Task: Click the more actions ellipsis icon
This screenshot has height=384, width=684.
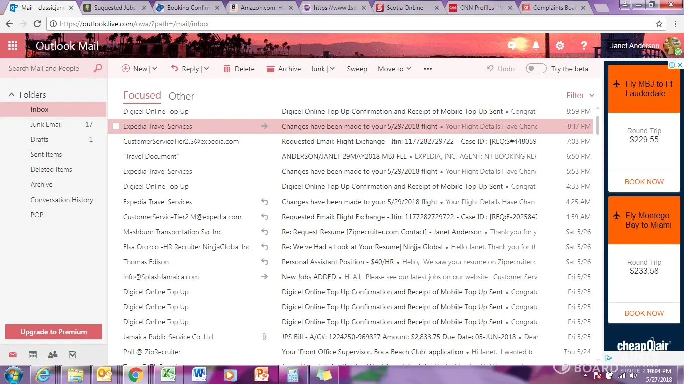Action: click(428, 69)
